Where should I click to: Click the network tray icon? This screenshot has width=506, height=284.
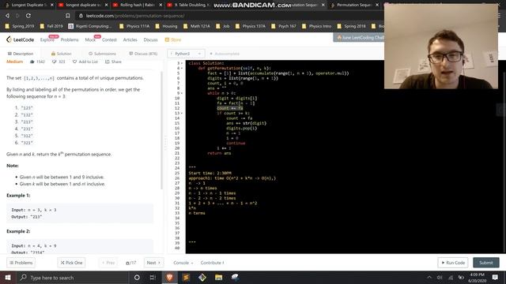coord(451,277)
